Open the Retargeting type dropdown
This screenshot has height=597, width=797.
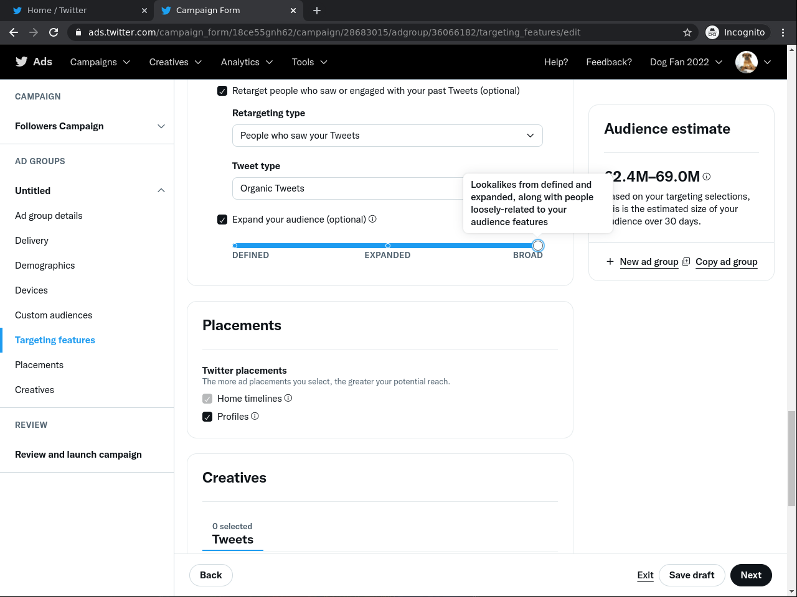click(x=387, y=136)
